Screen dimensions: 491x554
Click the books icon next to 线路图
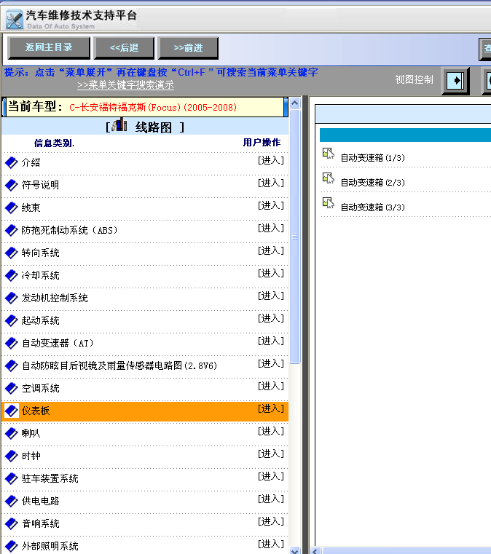click(x=119, y=125)
